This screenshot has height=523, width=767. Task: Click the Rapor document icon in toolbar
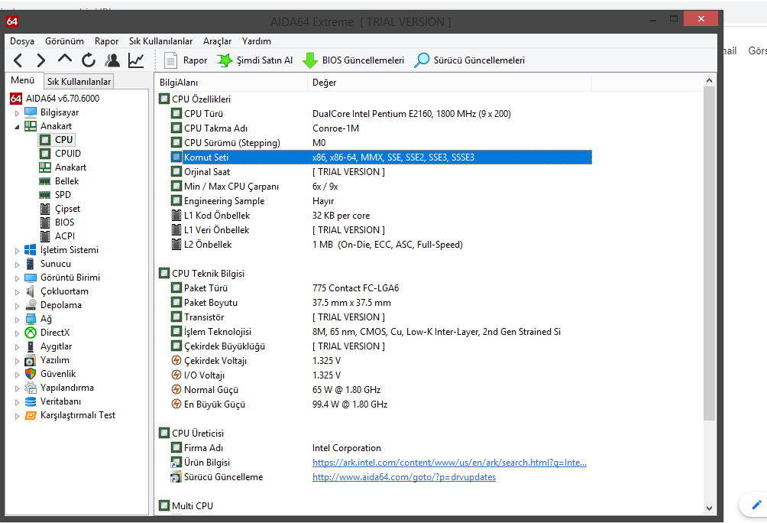click(170, 60)
